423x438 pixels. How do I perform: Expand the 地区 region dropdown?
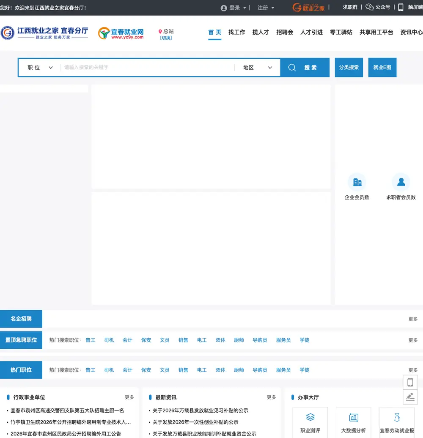coord(257,68)
